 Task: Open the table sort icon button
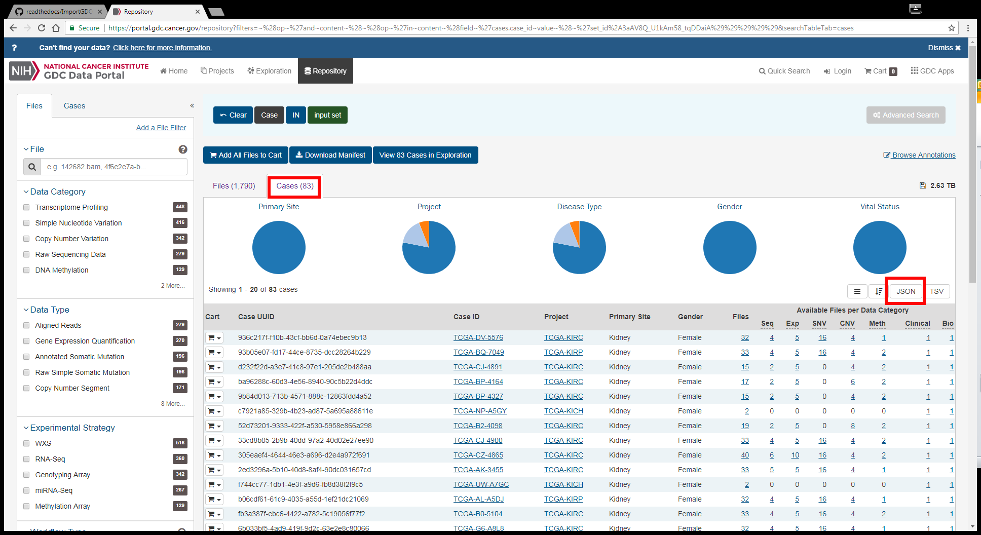[879, 291]
